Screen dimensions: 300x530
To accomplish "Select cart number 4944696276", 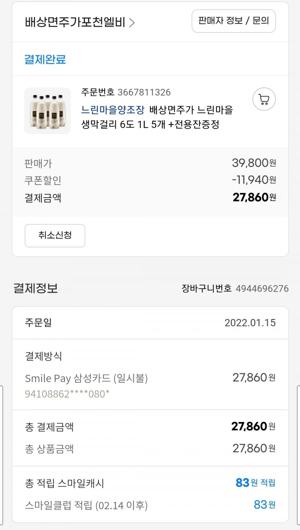I will (262, 288).
